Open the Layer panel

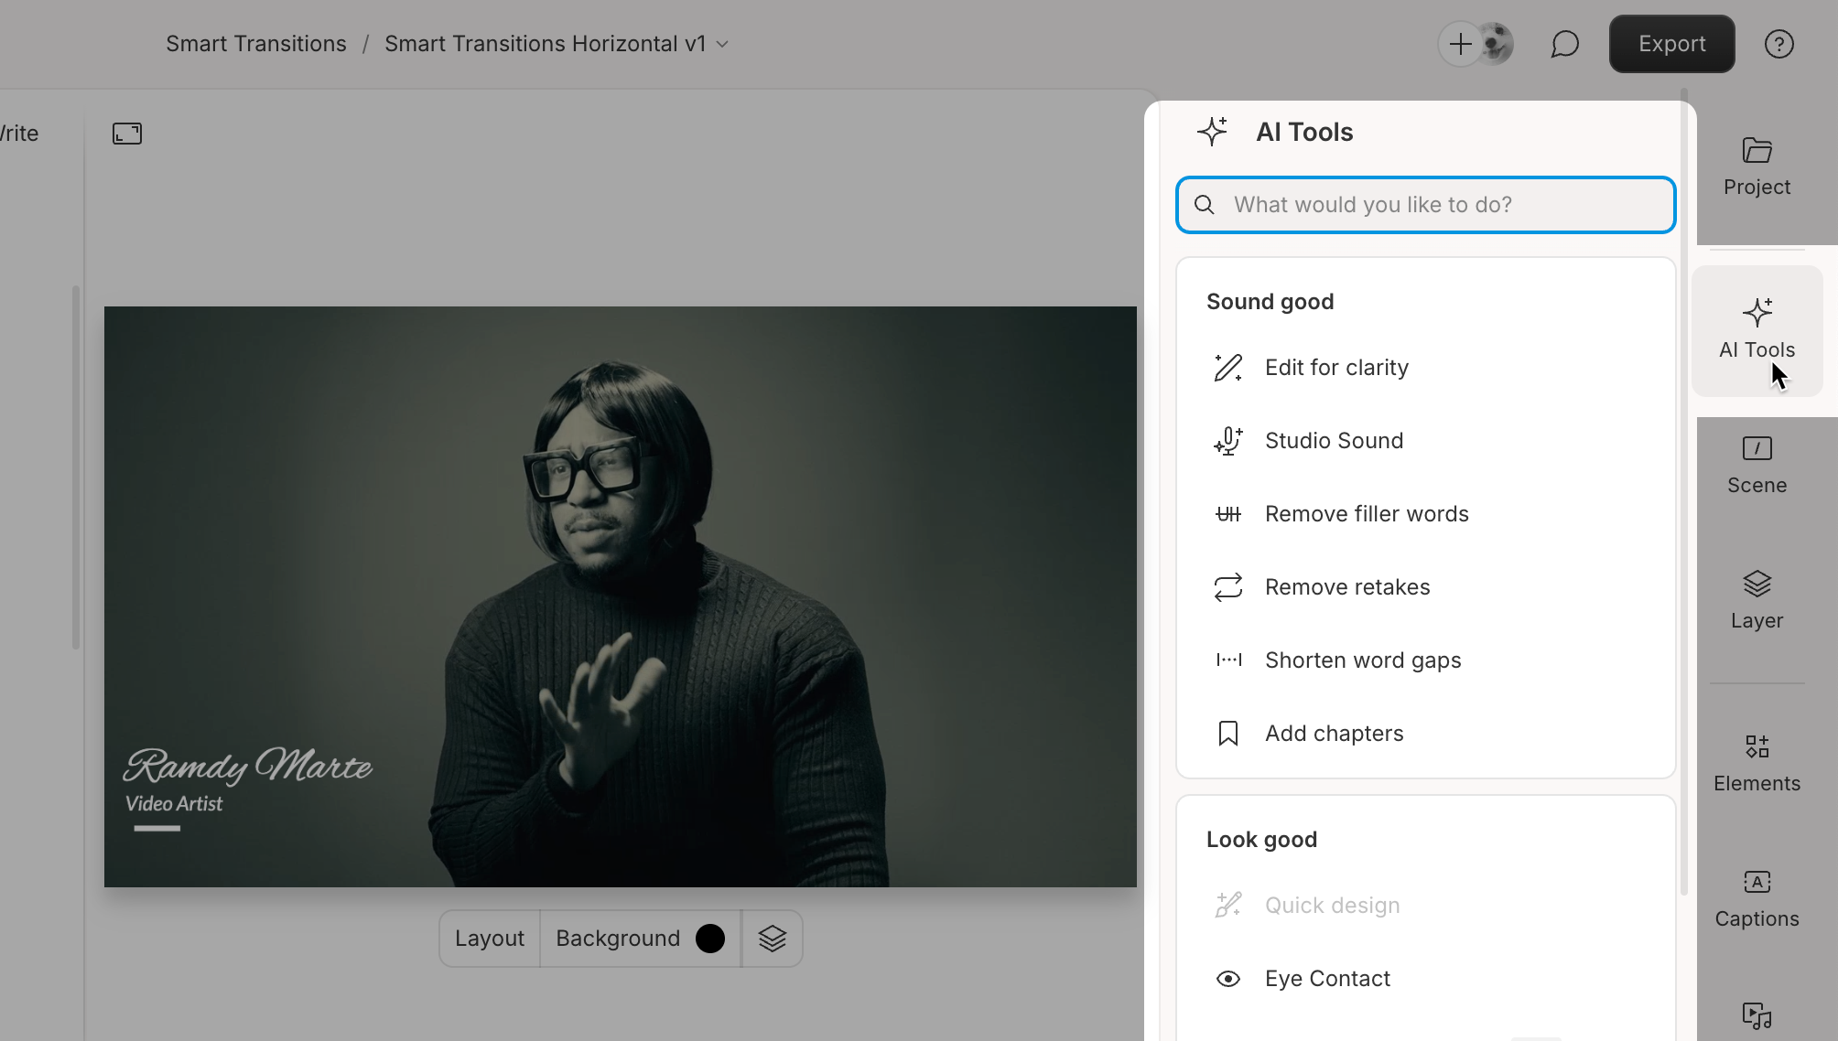coord(1757,600)
